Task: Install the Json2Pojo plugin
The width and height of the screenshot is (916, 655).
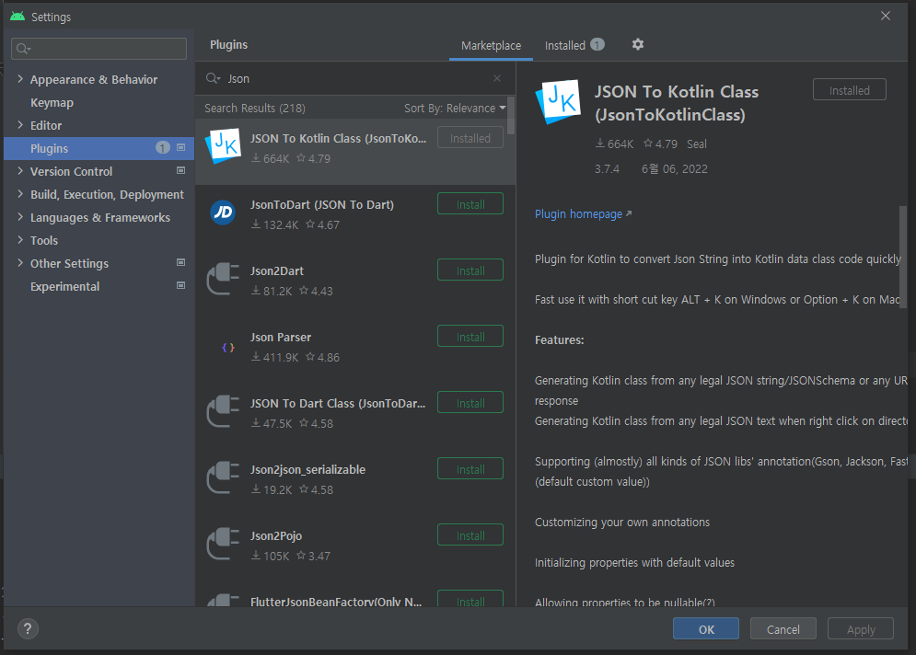Action: click(x=470, y=535)
